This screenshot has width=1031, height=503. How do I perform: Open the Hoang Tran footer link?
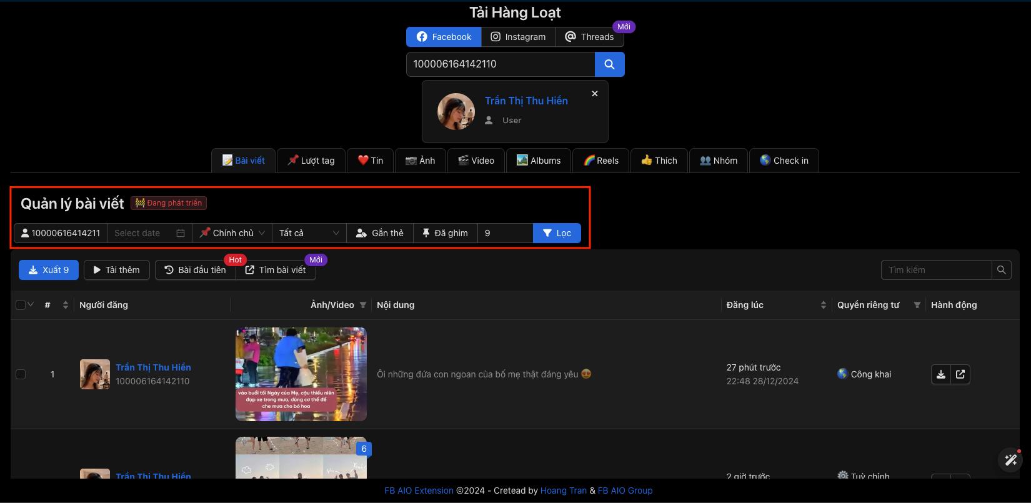pos(564,491)
